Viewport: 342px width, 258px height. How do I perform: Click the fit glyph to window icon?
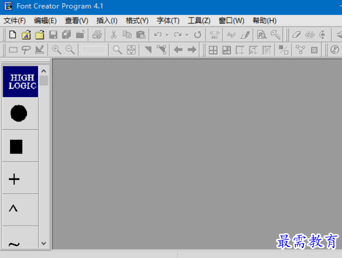click(131, 50)
